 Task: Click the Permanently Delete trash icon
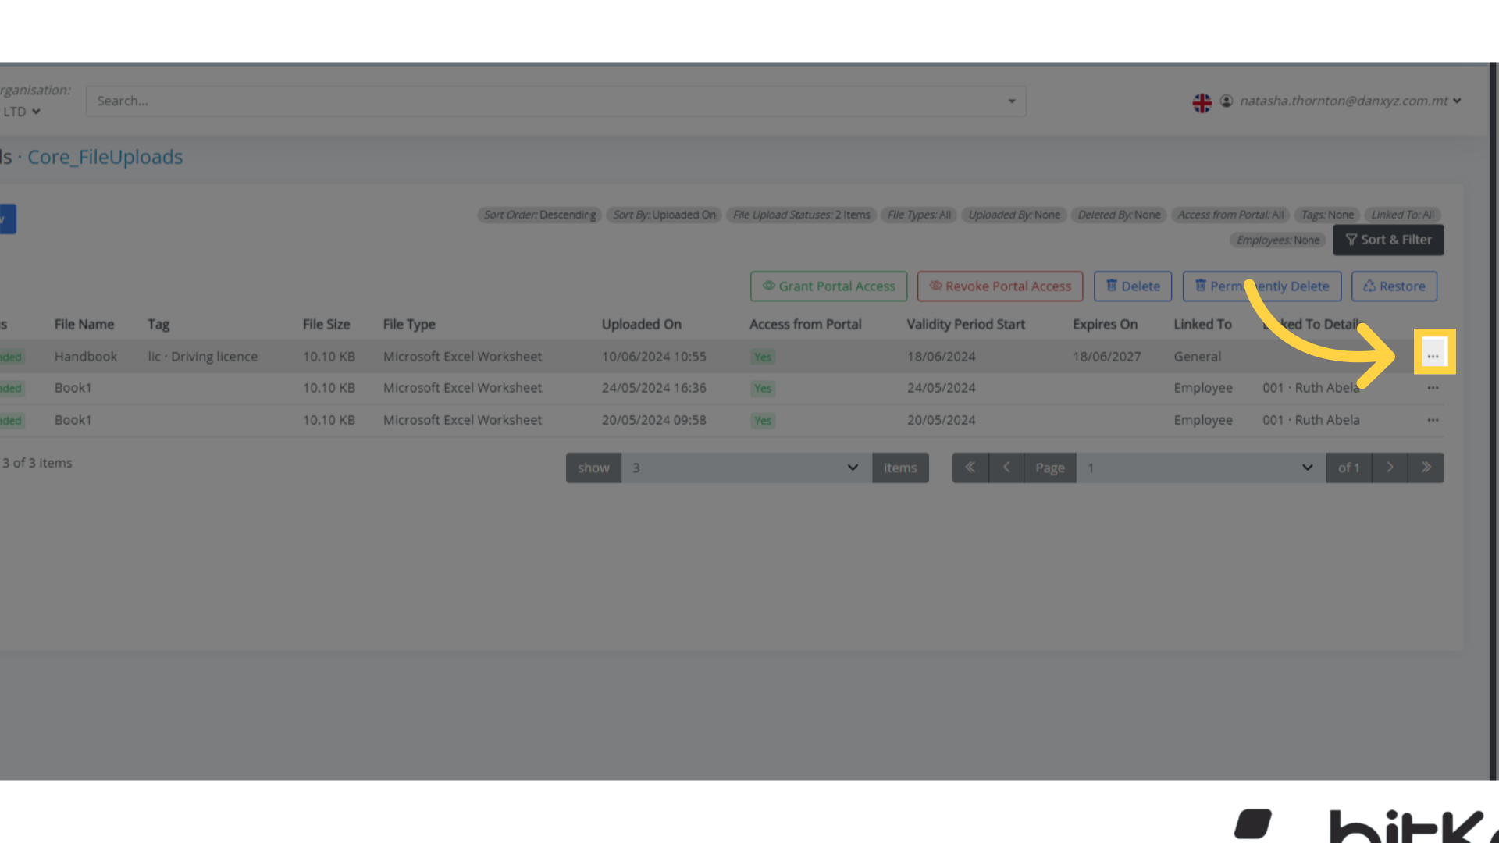pyautogui.click(x=1200, y=286)
